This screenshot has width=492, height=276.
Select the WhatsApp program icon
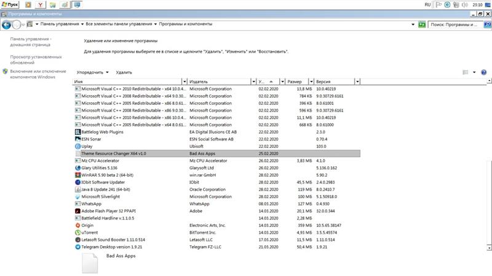pyautogui.click(x=78, y=204)
